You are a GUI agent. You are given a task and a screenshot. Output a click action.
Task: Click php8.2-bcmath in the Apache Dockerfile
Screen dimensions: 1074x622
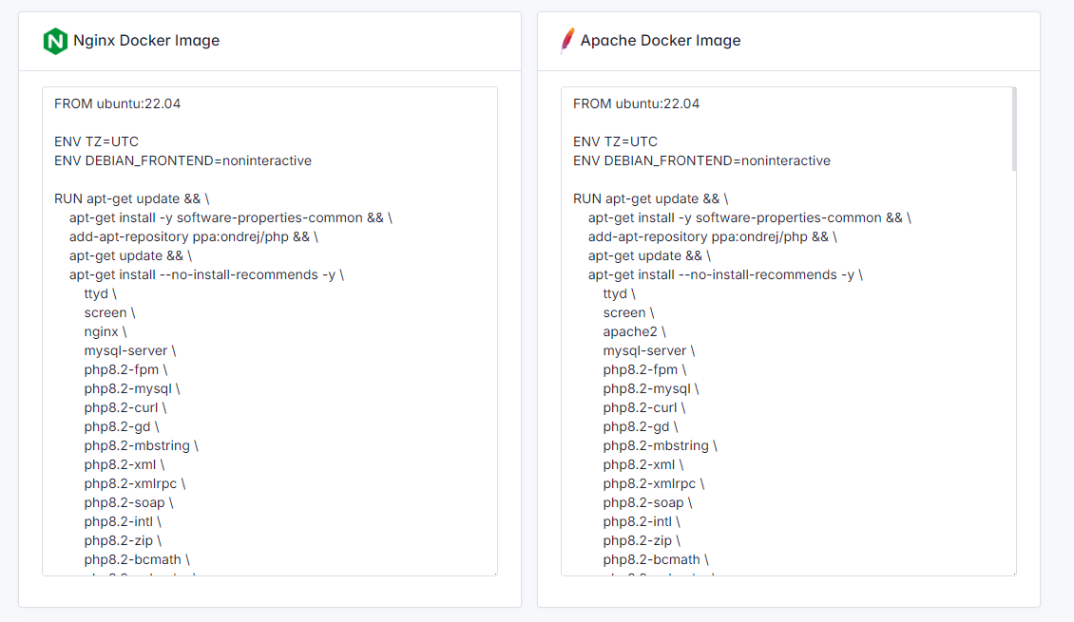[x=656, y=559]
